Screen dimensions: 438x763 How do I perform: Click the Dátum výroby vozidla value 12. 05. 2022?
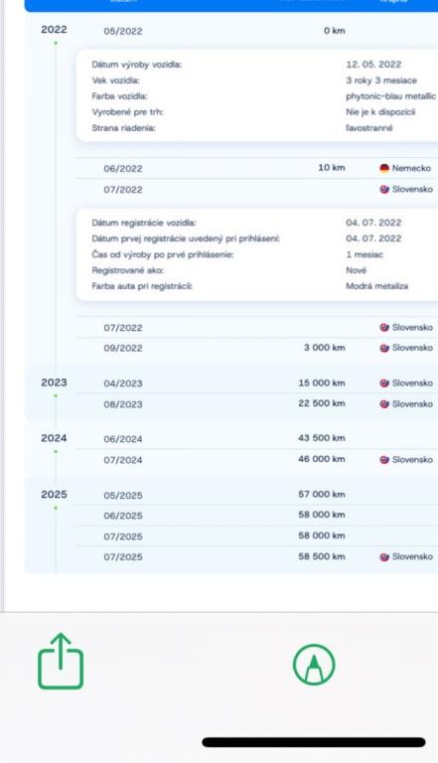pos(373,65)
